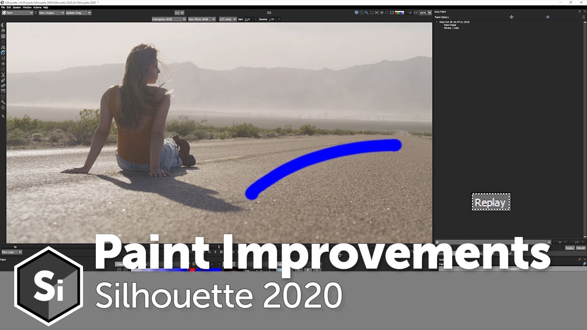Select the Drag tool below the scissors
This screenshot has width=587, height=330.
tap(3, 81)
